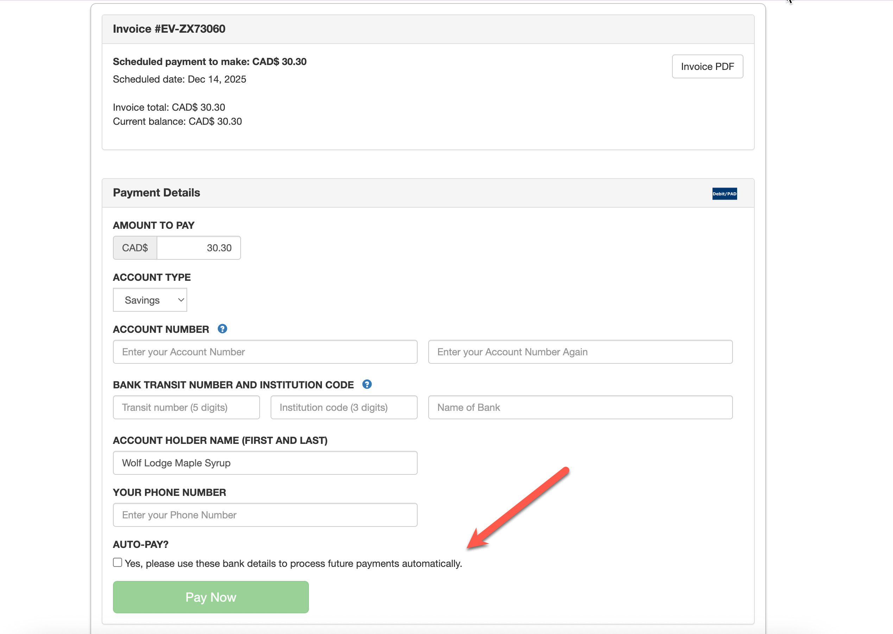Select the Institution code (3 digits) field
Viewport: 893px width, 634px height.
pyautogui.click(x=343, y=407)
